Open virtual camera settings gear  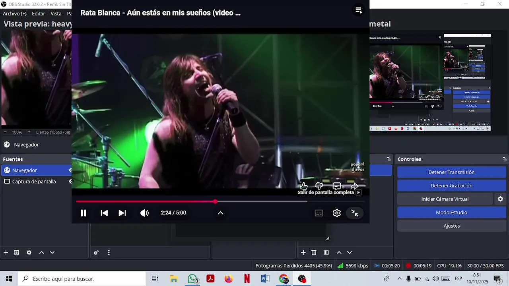click(500, 199)
